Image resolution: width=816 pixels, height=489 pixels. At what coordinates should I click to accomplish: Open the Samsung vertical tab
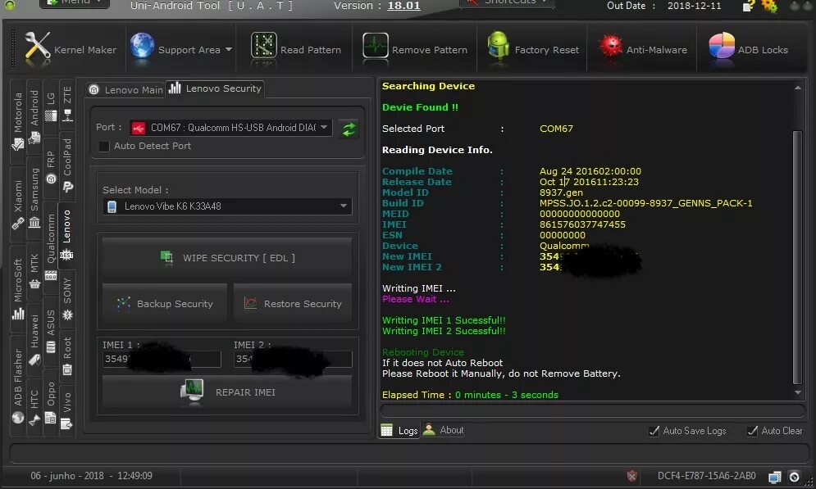tap(34, 198)
